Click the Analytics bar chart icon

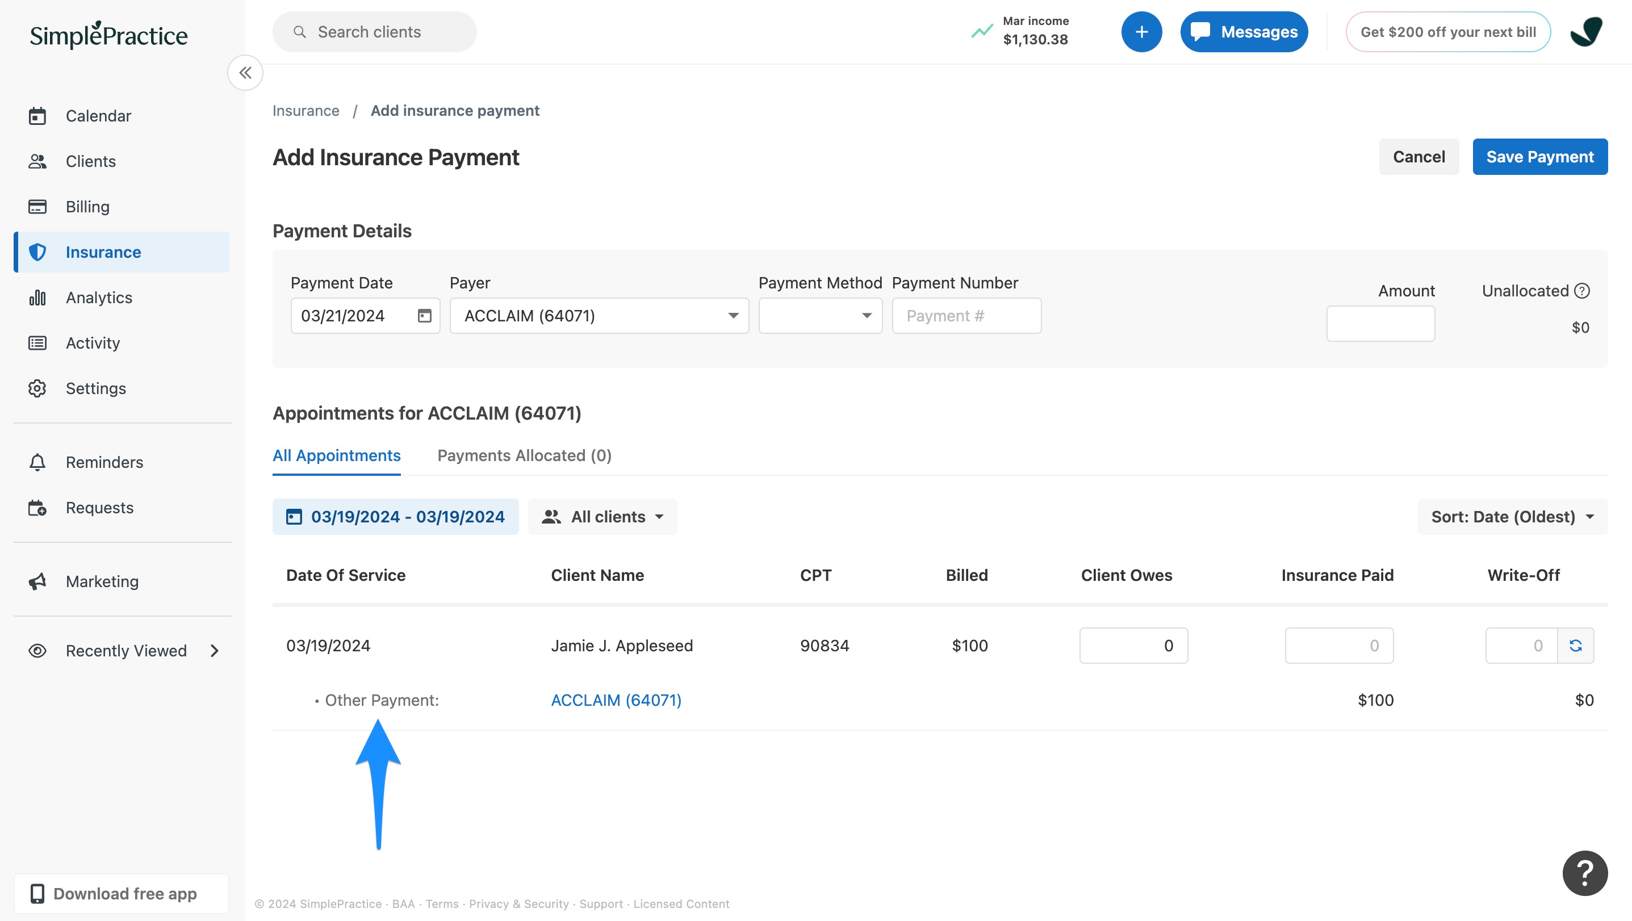pyautogui.click(x=37, y=298)
